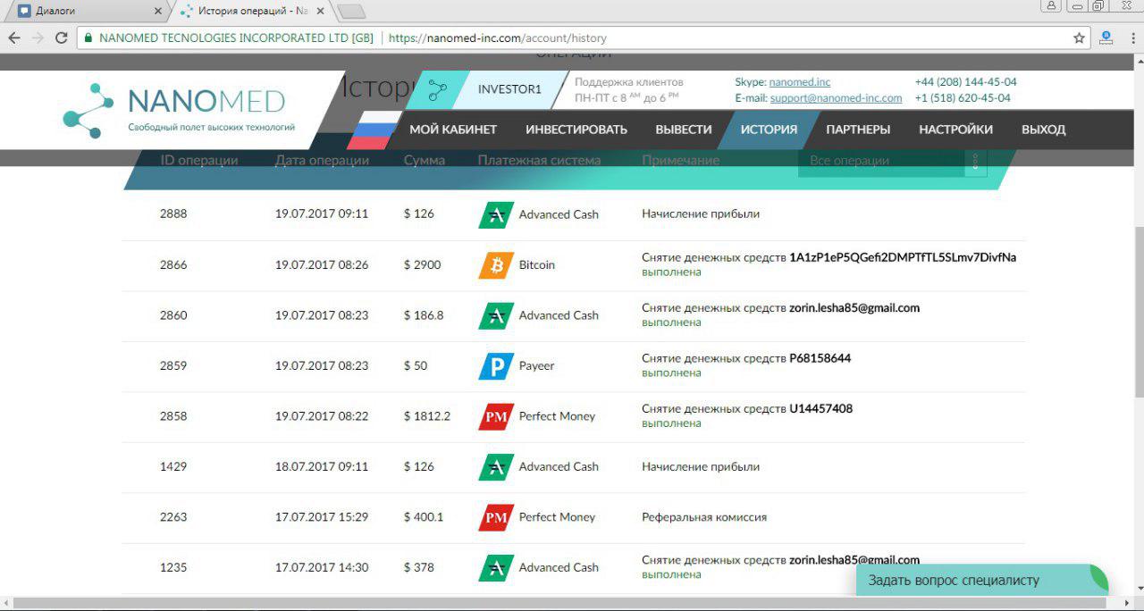Switch to the 'Диалоги' browser tab
Viewport: 1144px width, 611px height.
pos(84,11)
